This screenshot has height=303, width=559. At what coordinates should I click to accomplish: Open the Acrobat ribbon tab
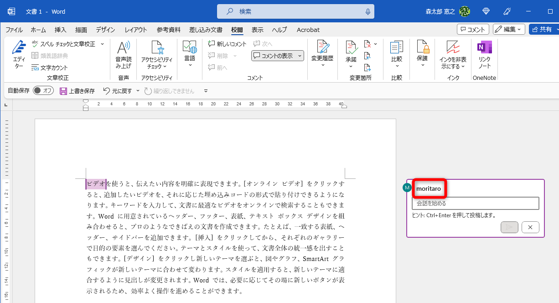[x=308, y=30]
